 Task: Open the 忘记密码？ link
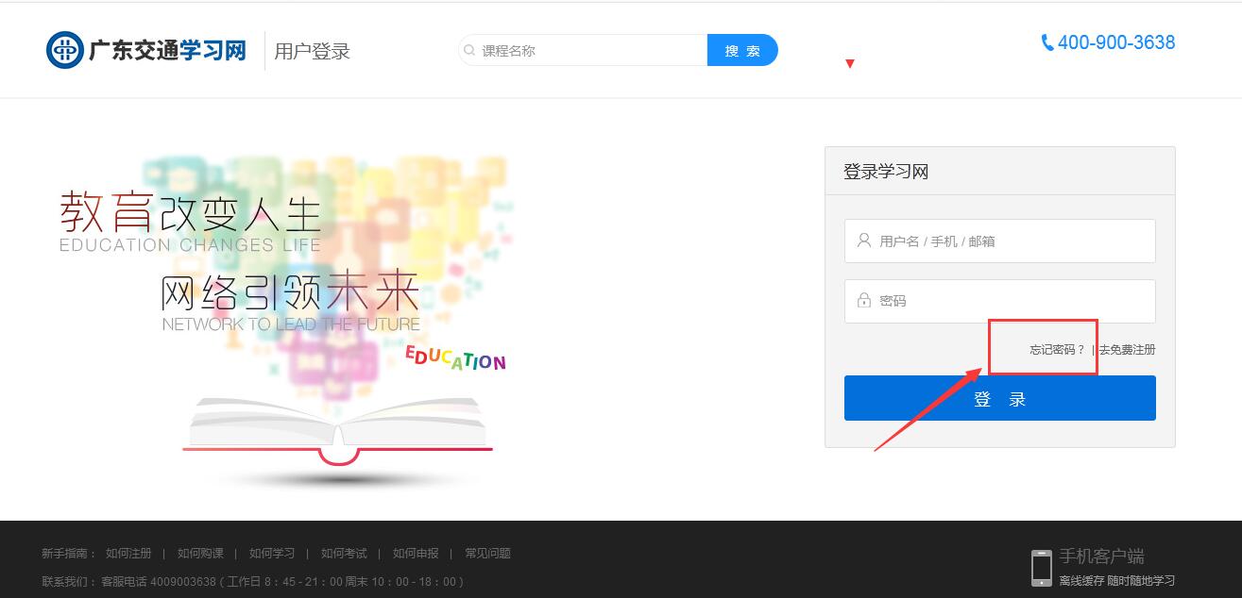(1057, 350)
